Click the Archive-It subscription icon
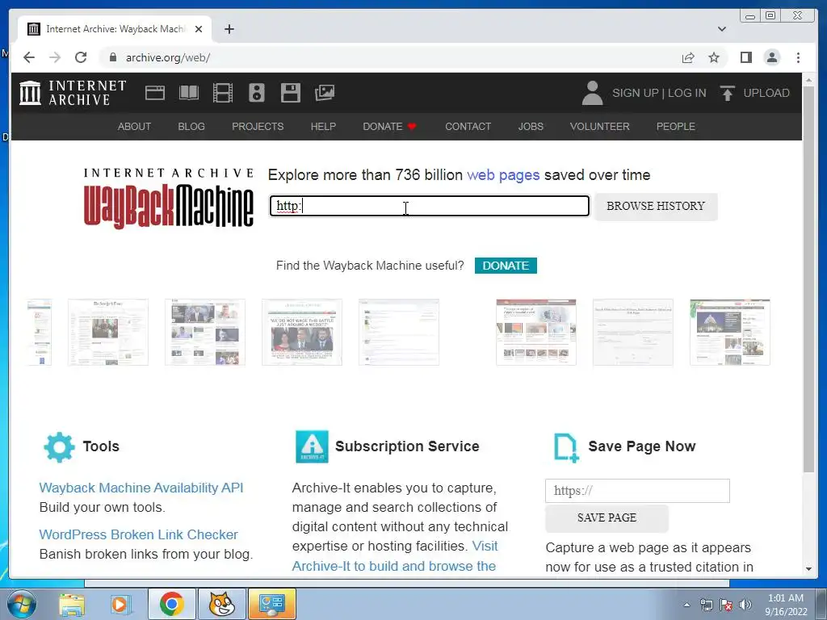 [312, 446]
